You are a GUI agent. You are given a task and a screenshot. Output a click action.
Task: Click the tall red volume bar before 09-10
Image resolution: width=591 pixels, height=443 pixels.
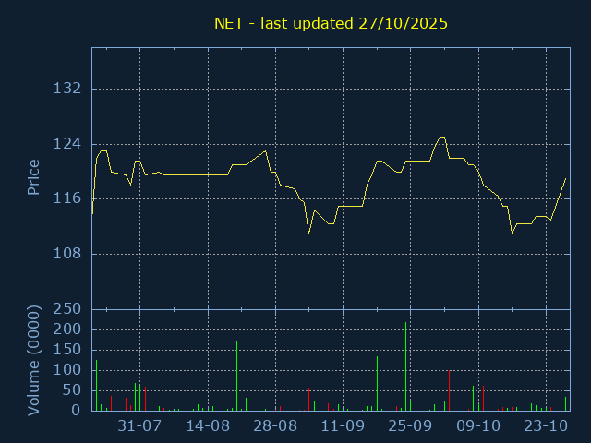(x=450, y=391)
